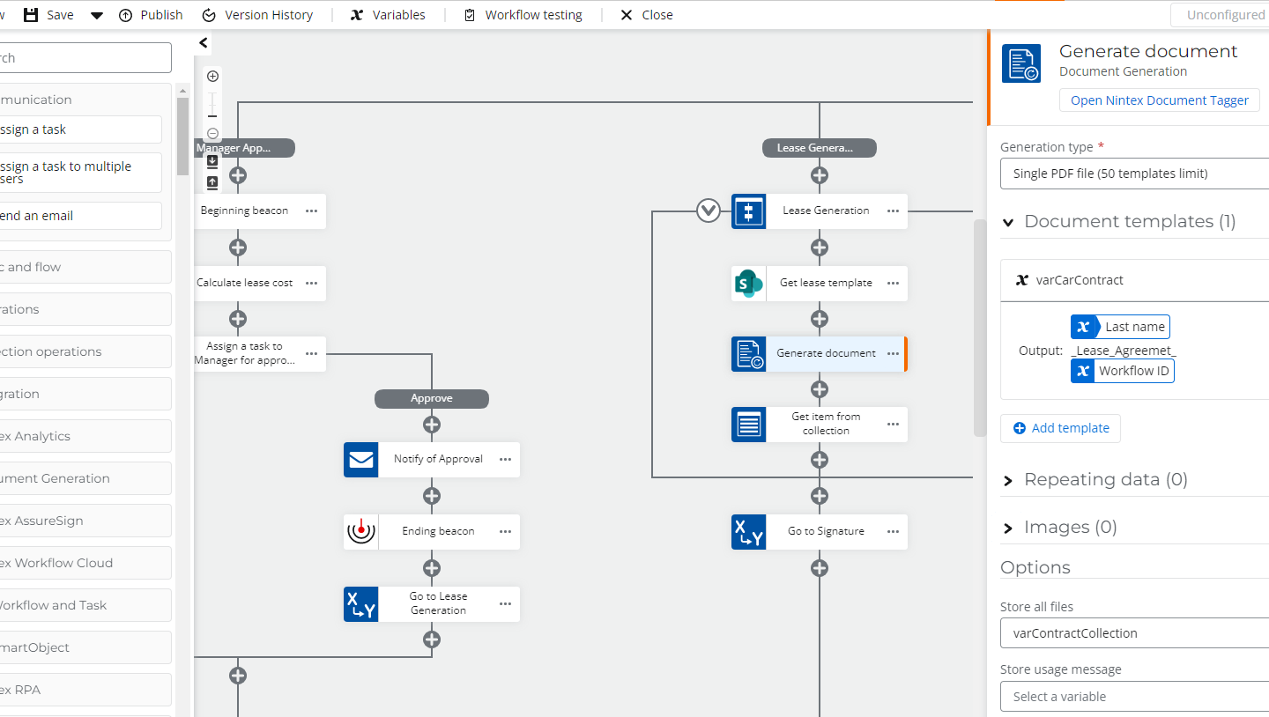Open Ending beacon options menu
1269x717 pixels.
coord(505,532)
